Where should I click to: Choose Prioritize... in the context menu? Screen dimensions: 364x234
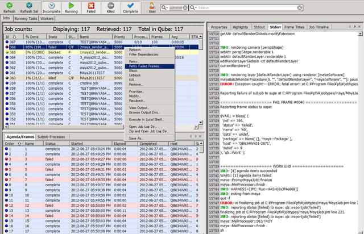click(x=150, y=91)
